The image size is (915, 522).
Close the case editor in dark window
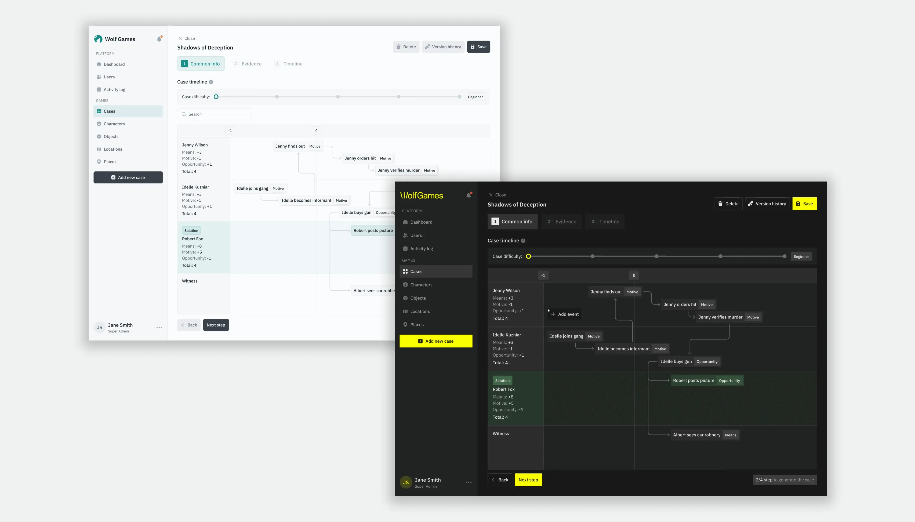coord(498,195)
